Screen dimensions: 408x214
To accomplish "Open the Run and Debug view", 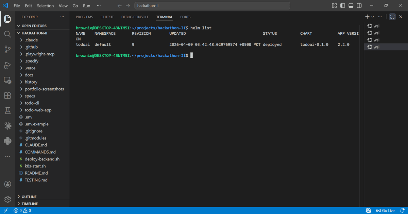I will click(x=7, y=65).
